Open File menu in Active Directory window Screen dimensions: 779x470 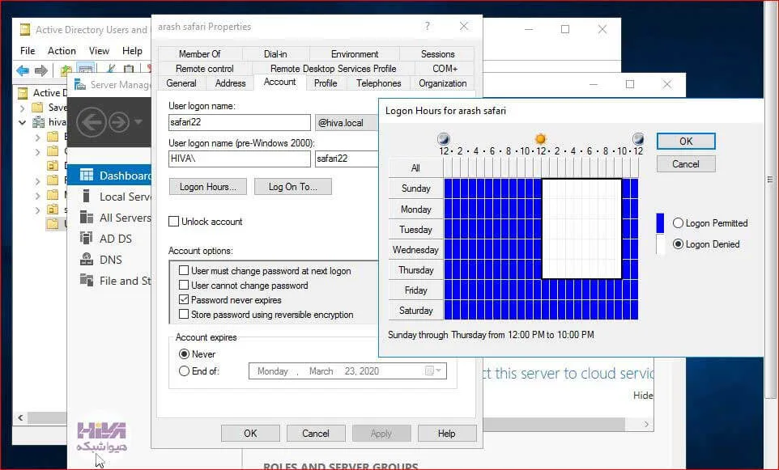(28, 51)
